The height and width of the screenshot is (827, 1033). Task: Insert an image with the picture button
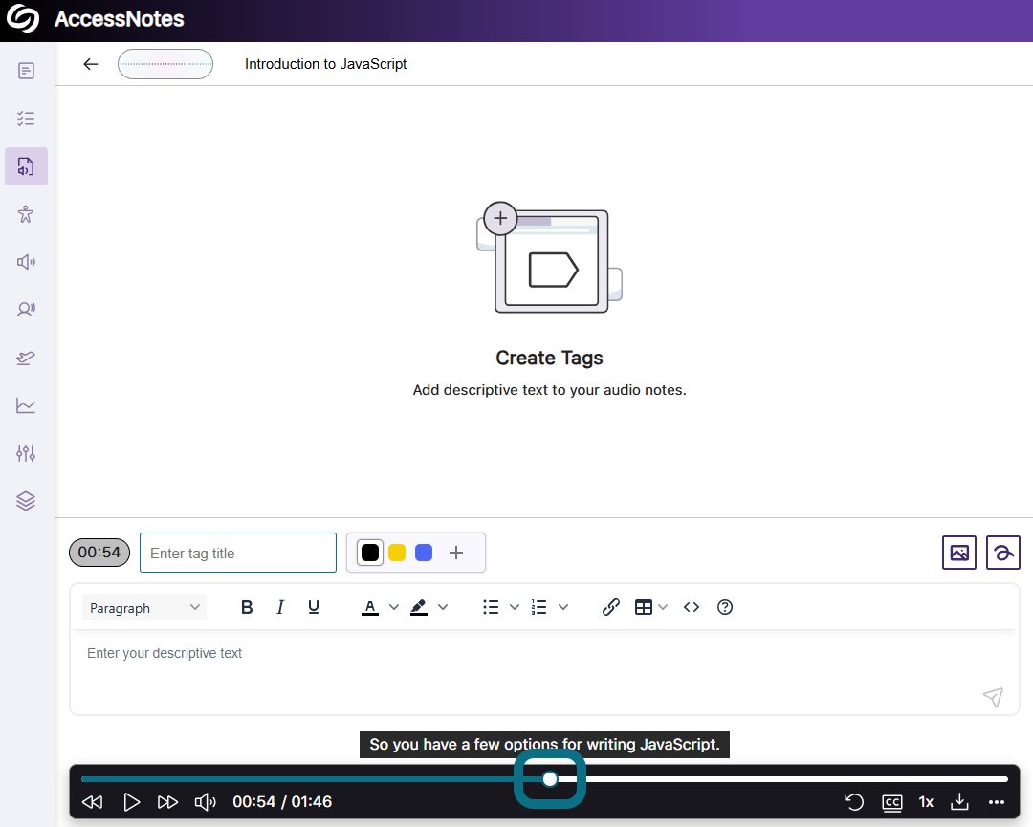coord(959,553)
